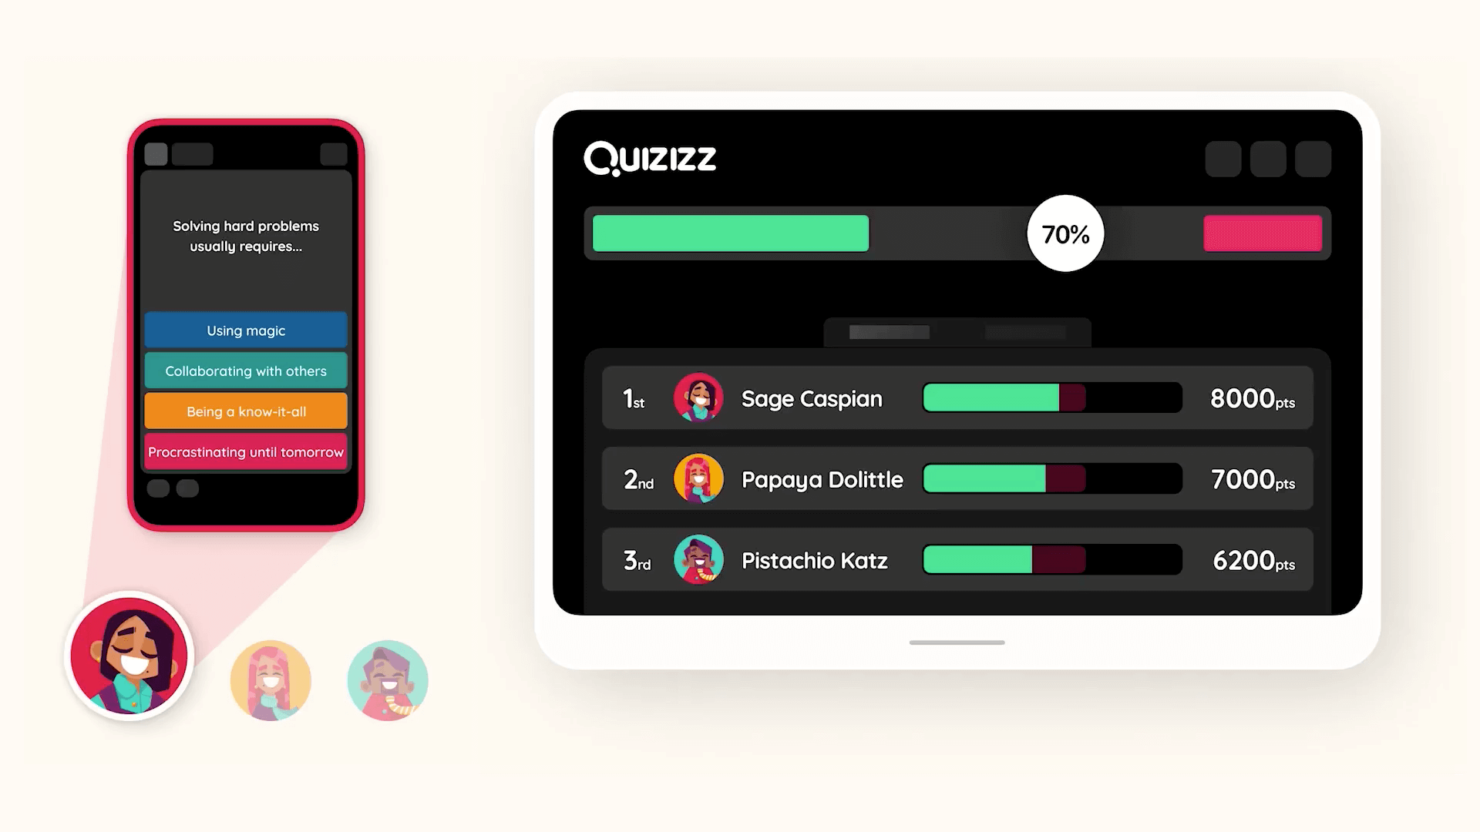Open 'Being a know-it-all' answer option
Screen dimensions: 1480x832
pos(247,411)
